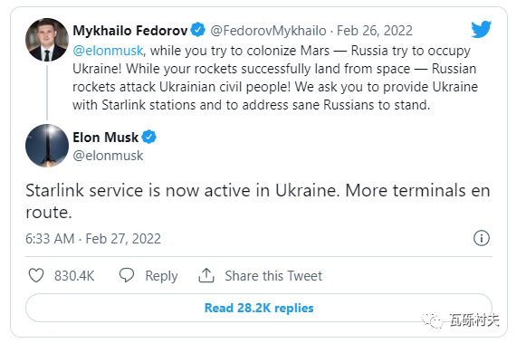The height and width of the screenshot is (343, 516).
Task: Click Mykhailo Fedorov's verified badge
Action: [x=197, y=30]
